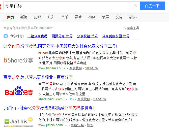Click the bShare分享 logo thumbnail
Image resolution: width=169 pixels, height=133 pixels.
tap(18, 60)
